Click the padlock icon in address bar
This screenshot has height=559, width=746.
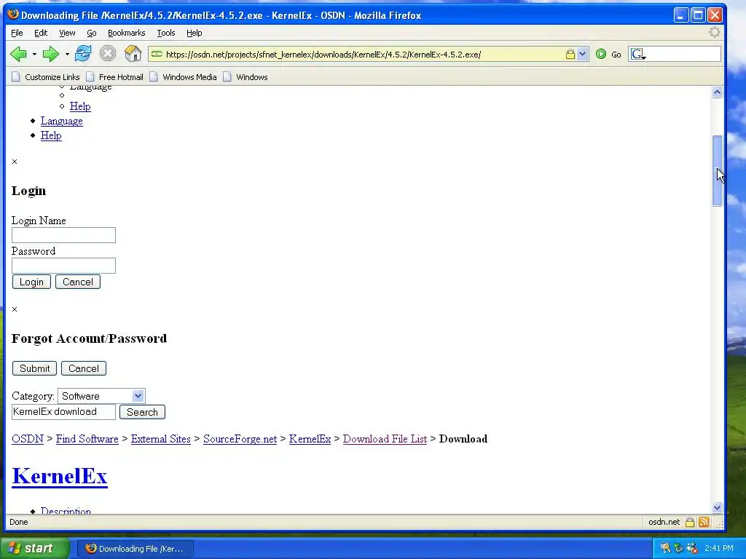click(570, 54)
